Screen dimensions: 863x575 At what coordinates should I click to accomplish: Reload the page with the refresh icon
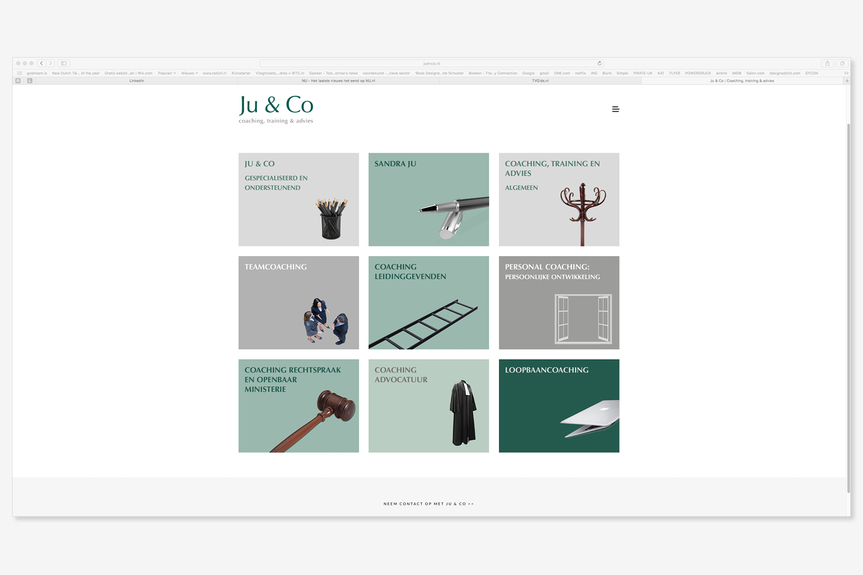pyautogui.click(x=599, y=63)
